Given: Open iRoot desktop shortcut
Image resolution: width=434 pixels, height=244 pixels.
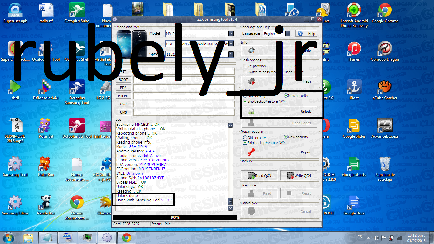Looking at the screenshot, I should [354, 90].
